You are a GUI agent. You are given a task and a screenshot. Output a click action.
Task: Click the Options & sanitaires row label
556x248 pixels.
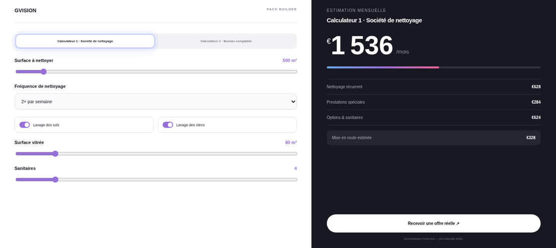coord(344,118)
